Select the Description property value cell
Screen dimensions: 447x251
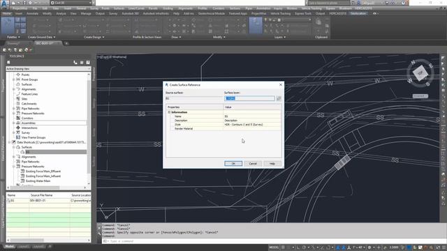click(x=252, y=121)
